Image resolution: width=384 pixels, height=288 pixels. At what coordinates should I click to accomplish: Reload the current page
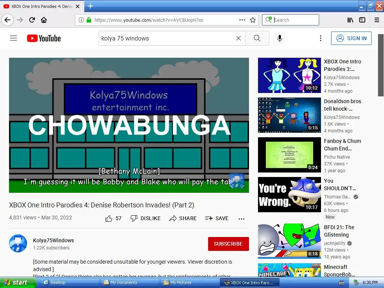point(32,20)
